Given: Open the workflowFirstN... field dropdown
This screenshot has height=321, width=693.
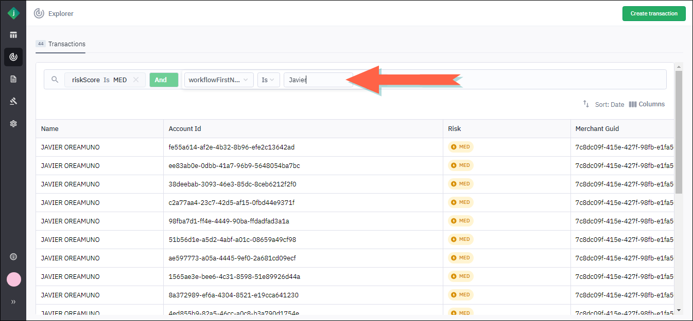Looking at the screenshot, I should pos(218,80).
